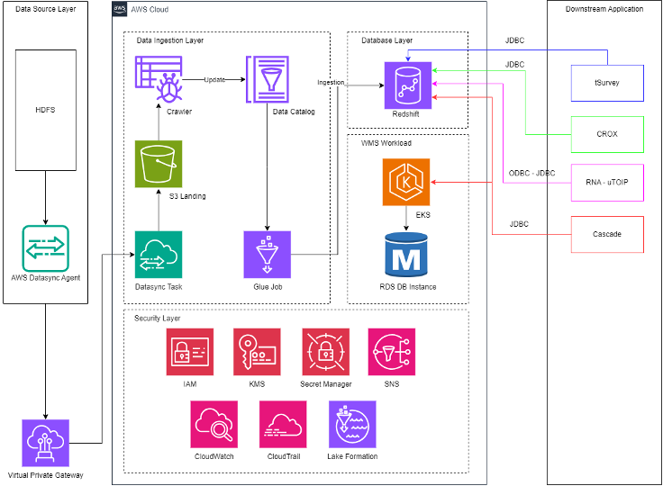Click the EKS Kubernetes icon

pos(406,183)
